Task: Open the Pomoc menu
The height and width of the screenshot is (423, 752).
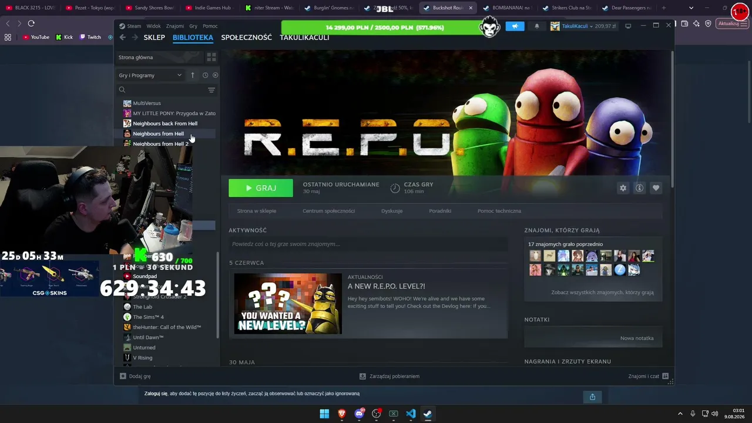Action: coord(210,26)
